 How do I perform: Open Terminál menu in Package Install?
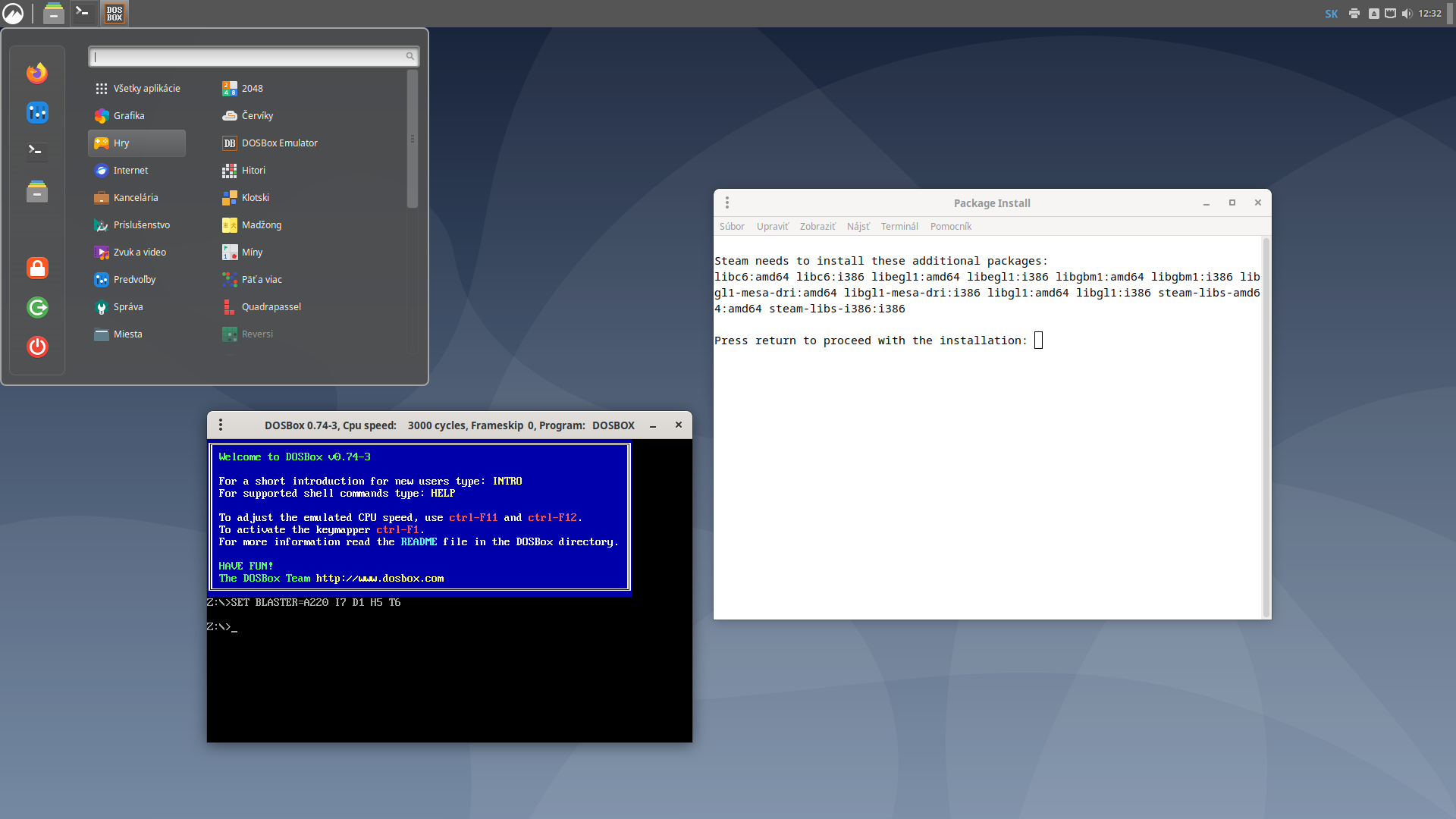pyautogui.click(x=899, y=227)
